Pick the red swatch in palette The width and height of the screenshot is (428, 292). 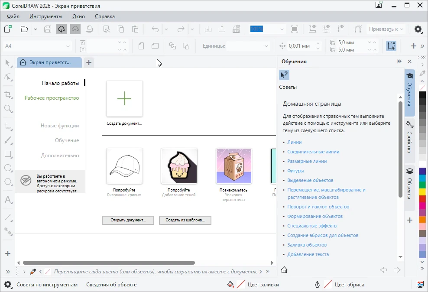coord(422,198)
